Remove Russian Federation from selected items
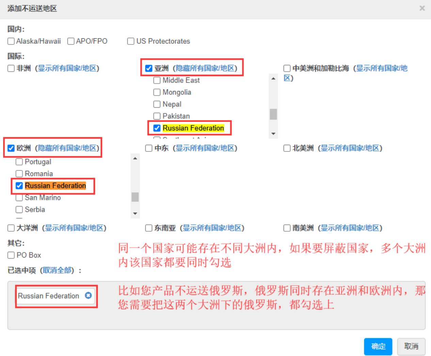 88,296
